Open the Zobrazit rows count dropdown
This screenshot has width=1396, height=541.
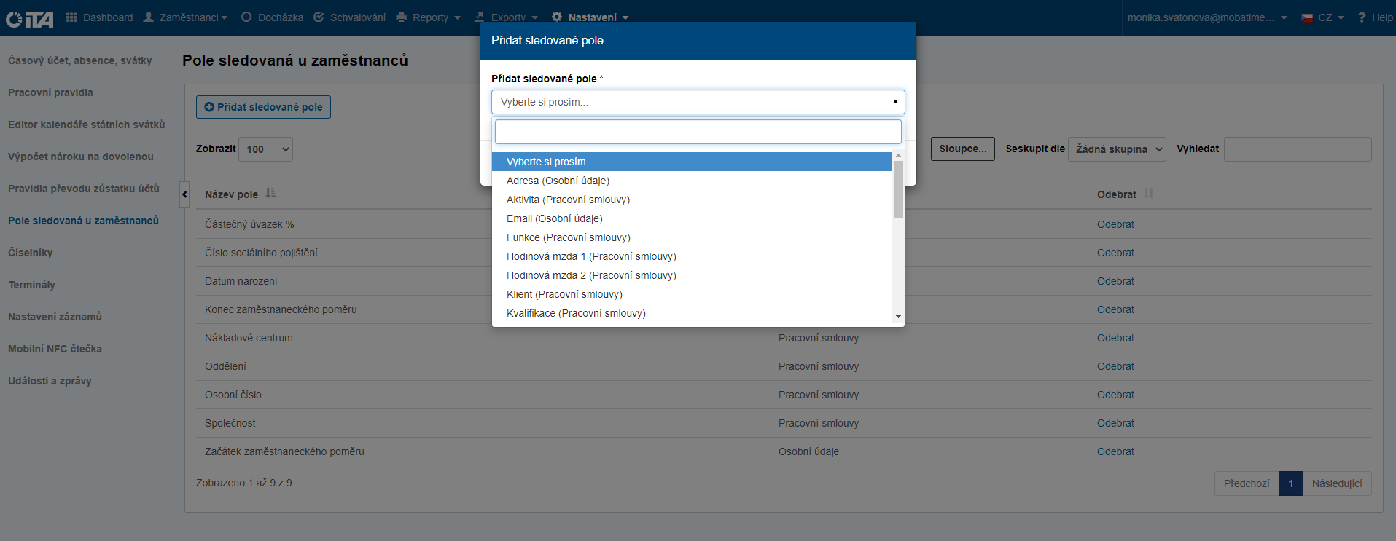pos(265,149)
